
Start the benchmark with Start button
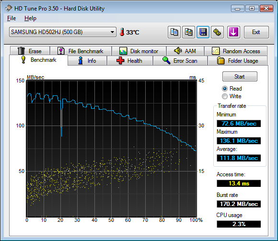[x=240, y=77]
